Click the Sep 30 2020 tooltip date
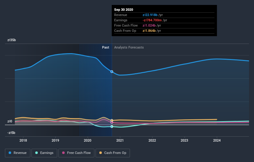Image resolution: width=254 pixels, height=162 pixels. tap(124, 10)
